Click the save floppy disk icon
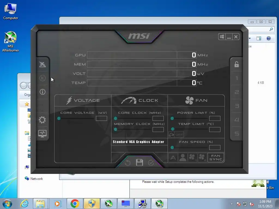The height and width of the screenshot is (209, 279). click(x=139, y=162)
